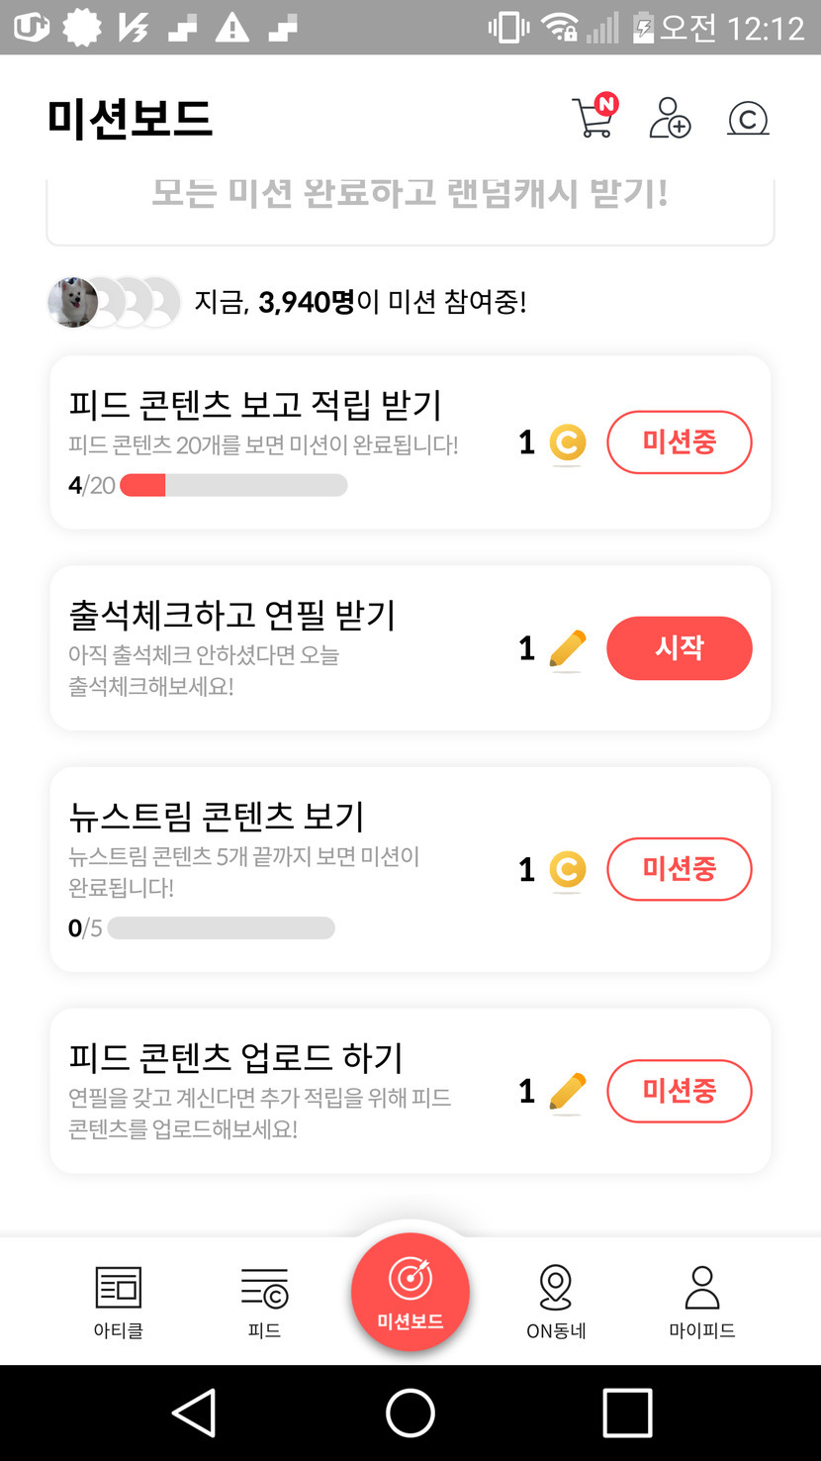Open the shopping cart icon
The width and height of the screenshot is (821, 1461).
[593, 118]
